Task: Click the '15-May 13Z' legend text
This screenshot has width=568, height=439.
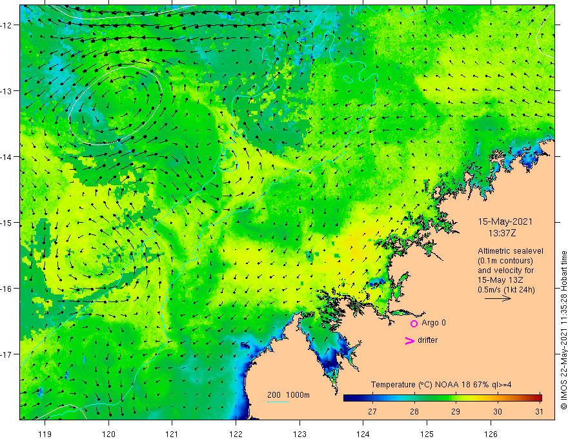Action: tap(500, 280)
